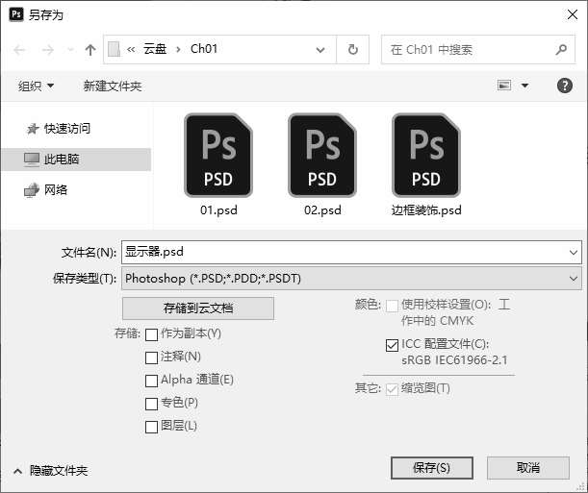Viewport: 588px width, 493px height.
Task: Click 存储到云文档 button
Action: [x=198, y=308]
